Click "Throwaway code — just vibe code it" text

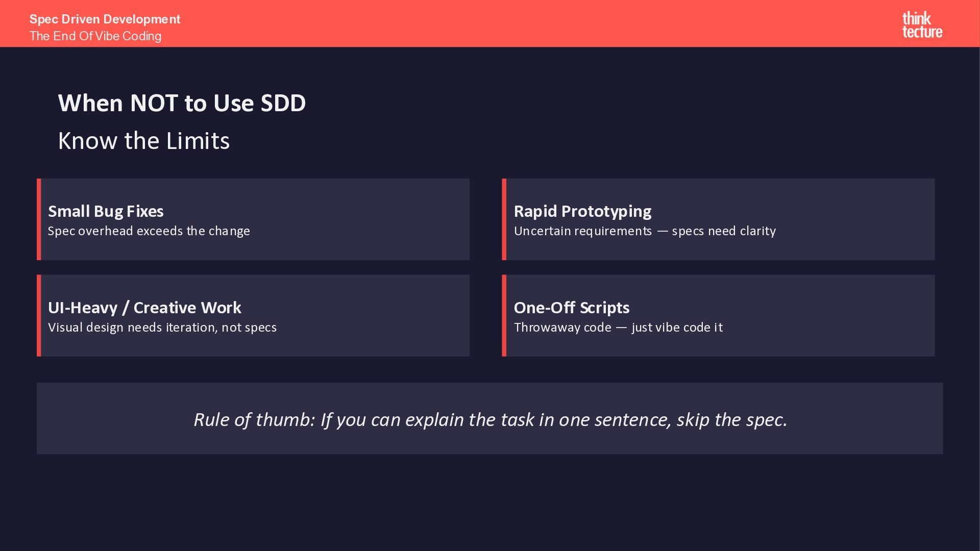click(x=618, y=328)
